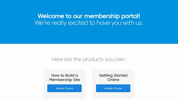This screenshot has width=178, height=100.
Task: Click the Membership Site product card below its button
Action: coord(64,95)
